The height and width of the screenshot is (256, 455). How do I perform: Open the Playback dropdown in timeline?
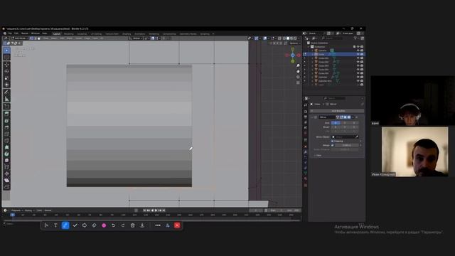[16, 210]
